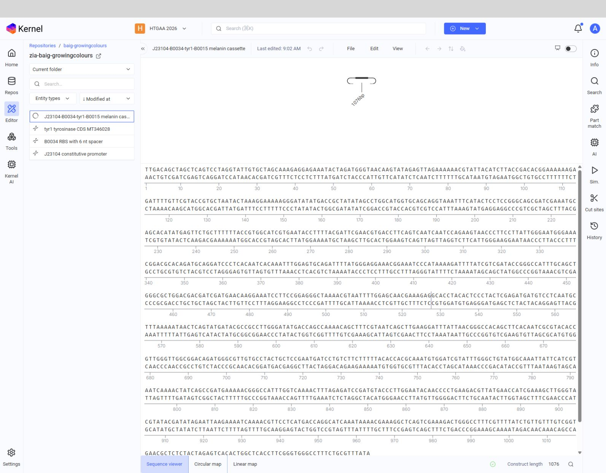This screenshot has height=473, width=606.
Task: Select the J23104-B0034-tyr1-B0015 melanin cassette entry
Action: [82, 116]
